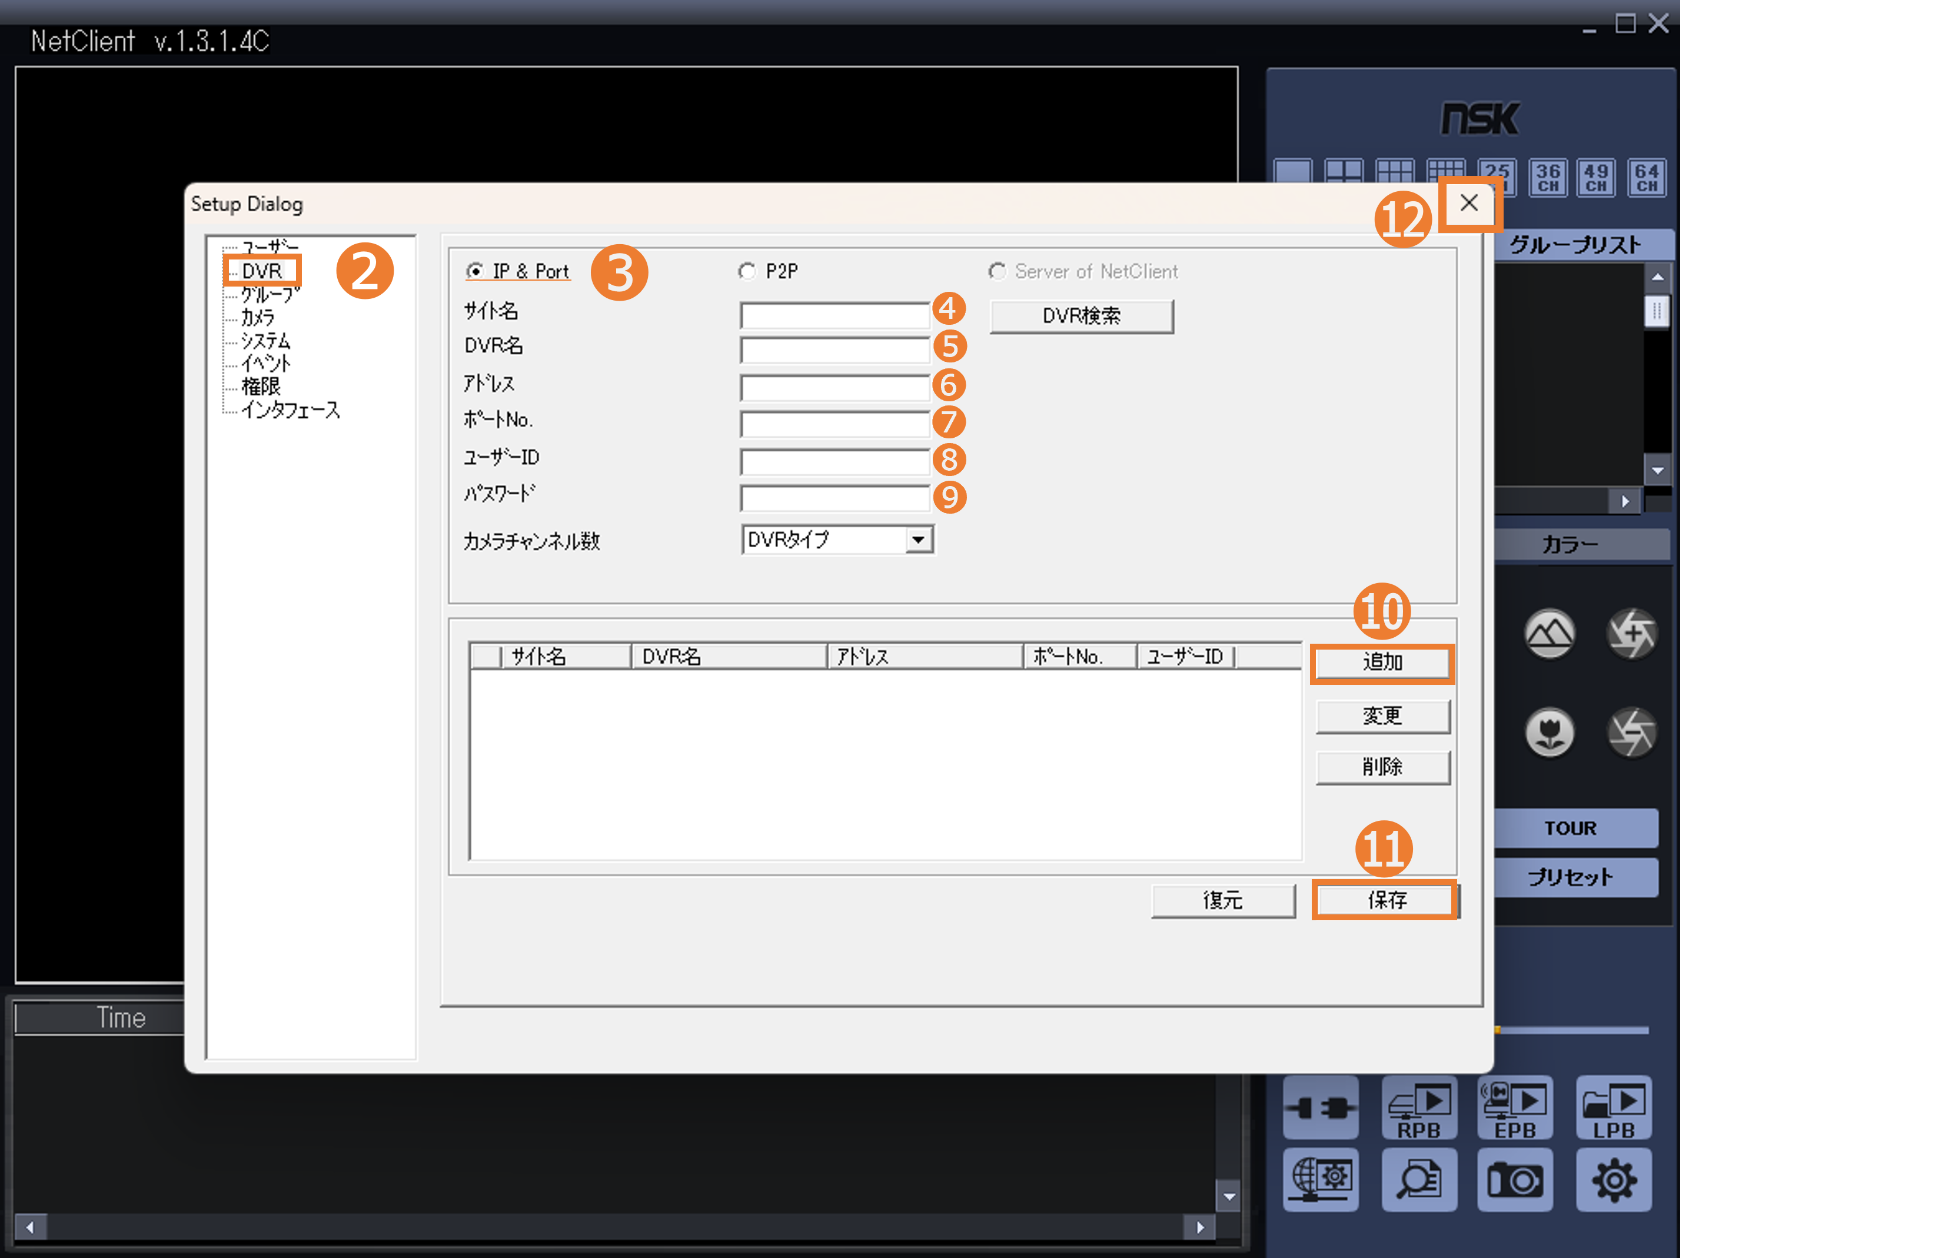1945x1258 pixels.
Task: Click the LPB local playback icon
Action: click(1613, 1108)
